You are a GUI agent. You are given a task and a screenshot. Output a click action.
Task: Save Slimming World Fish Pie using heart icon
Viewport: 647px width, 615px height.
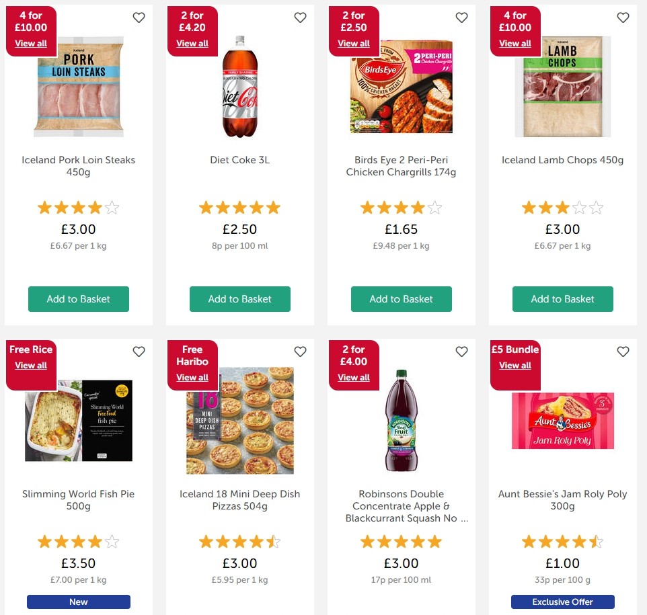pos(139,352)
